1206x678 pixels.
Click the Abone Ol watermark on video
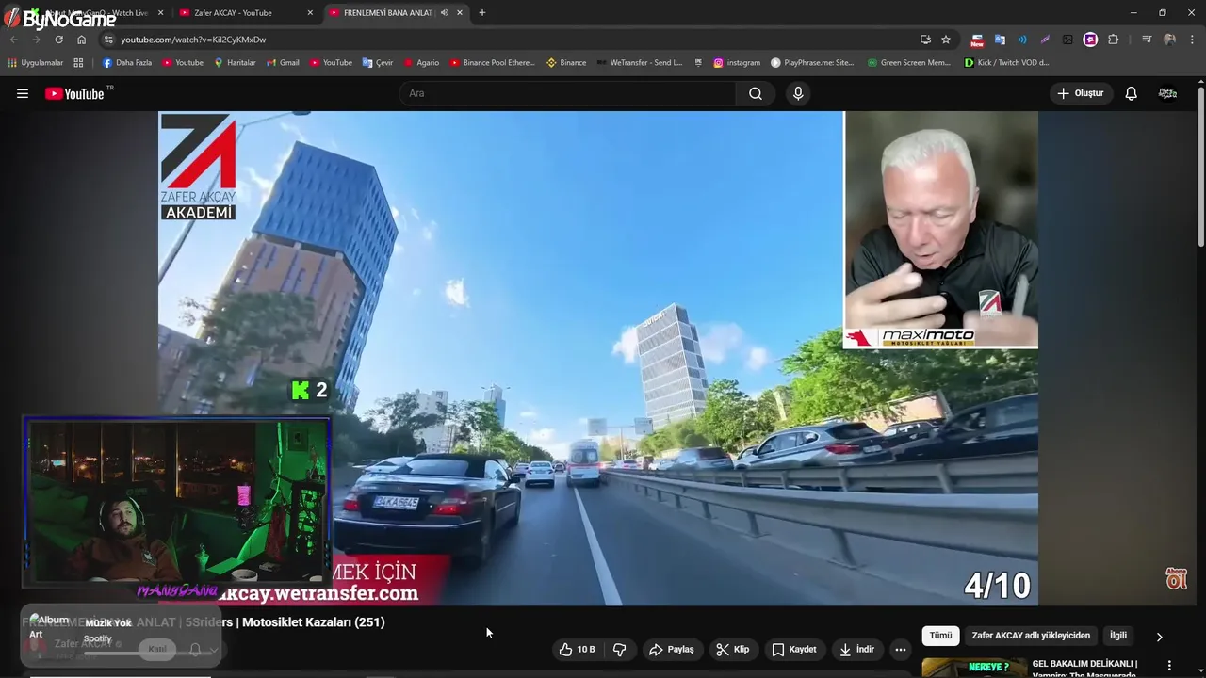click(x=1176, y=578)
